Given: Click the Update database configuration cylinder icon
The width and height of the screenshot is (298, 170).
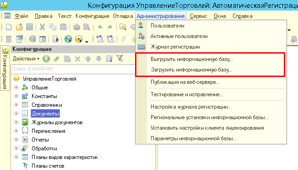Looking at the screenshot, I should click(x=32, y=39).
